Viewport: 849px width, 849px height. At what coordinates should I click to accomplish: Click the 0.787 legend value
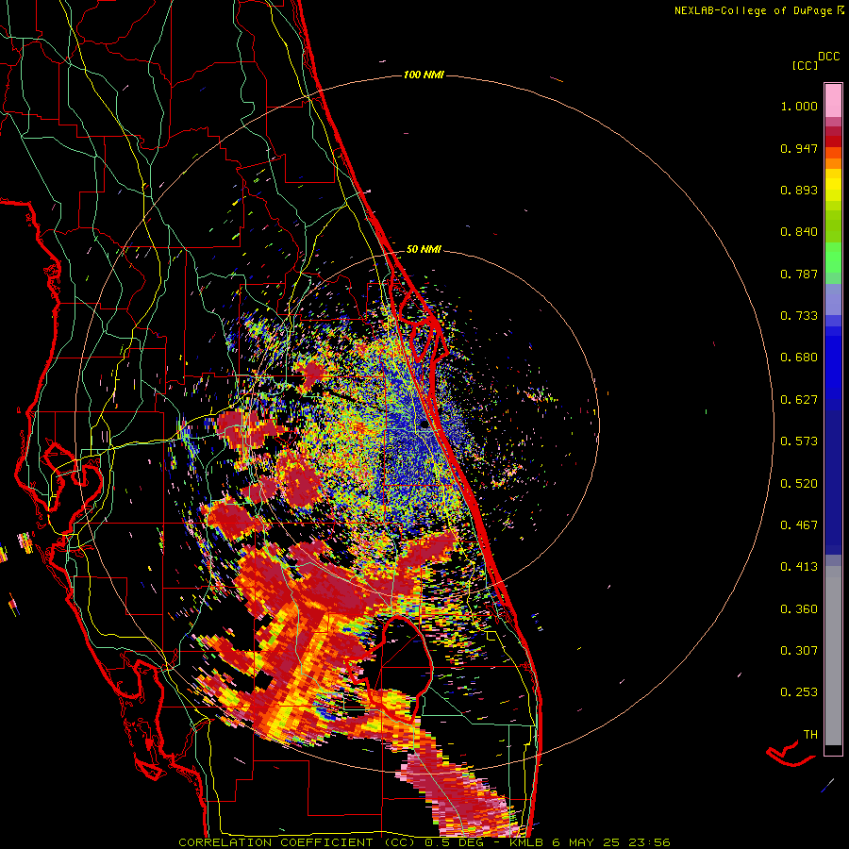(x=799, y=274)
